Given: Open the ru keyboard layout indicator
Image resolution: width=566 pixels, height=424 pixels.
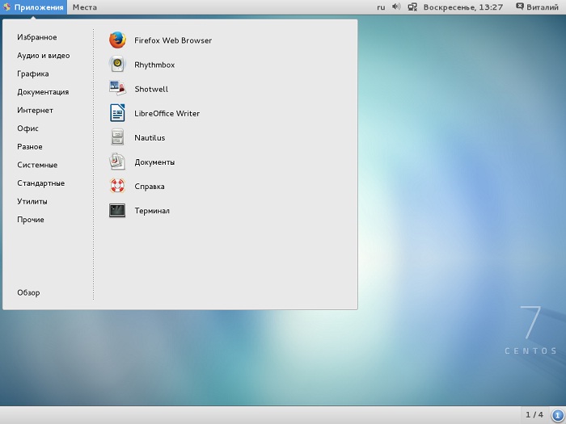Looking at the screenshot, I should [x=381, y=7].
